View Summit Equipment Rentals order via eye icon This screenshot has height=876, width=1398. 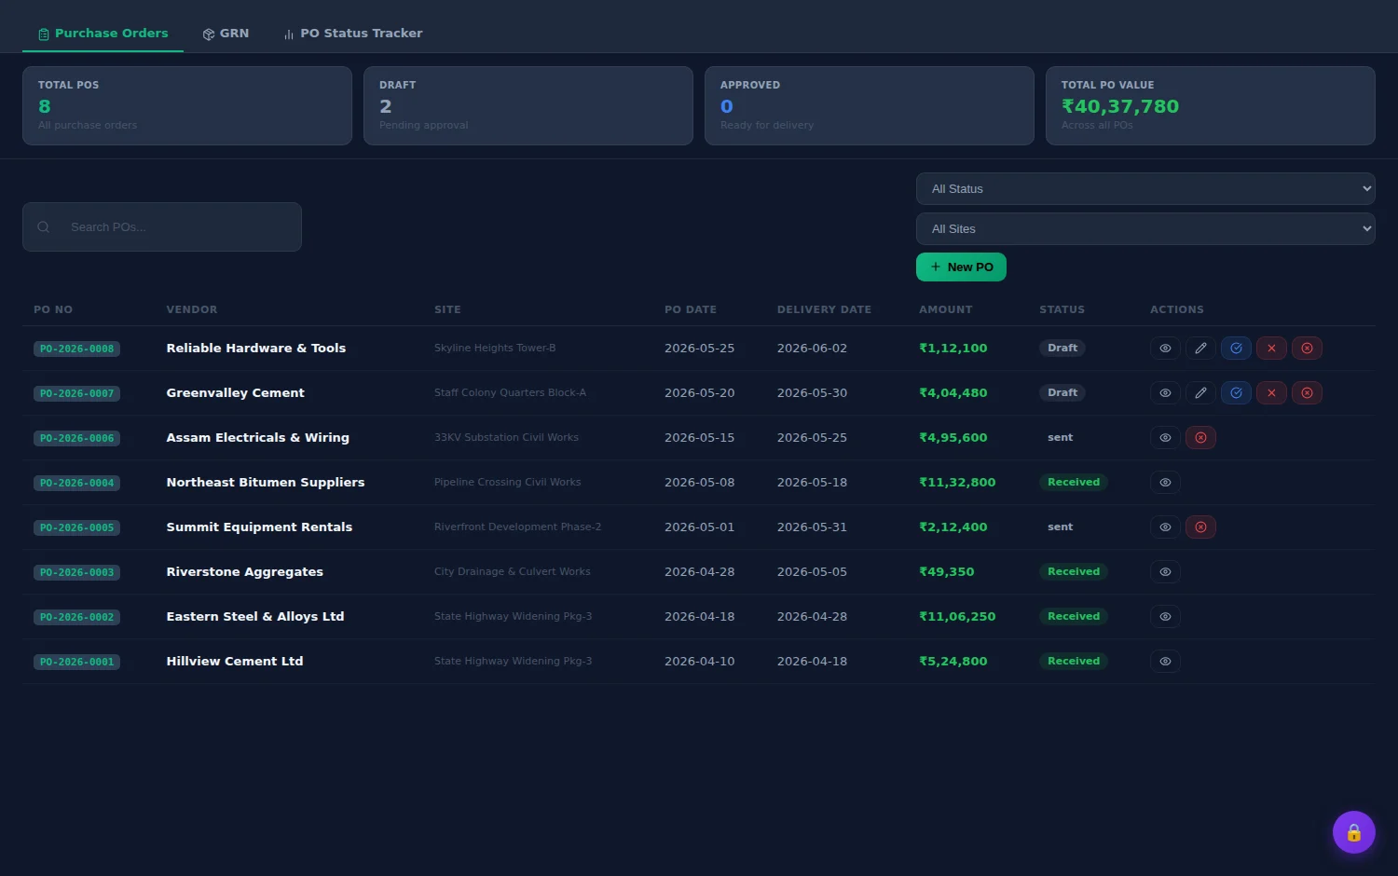(1165, 527)
